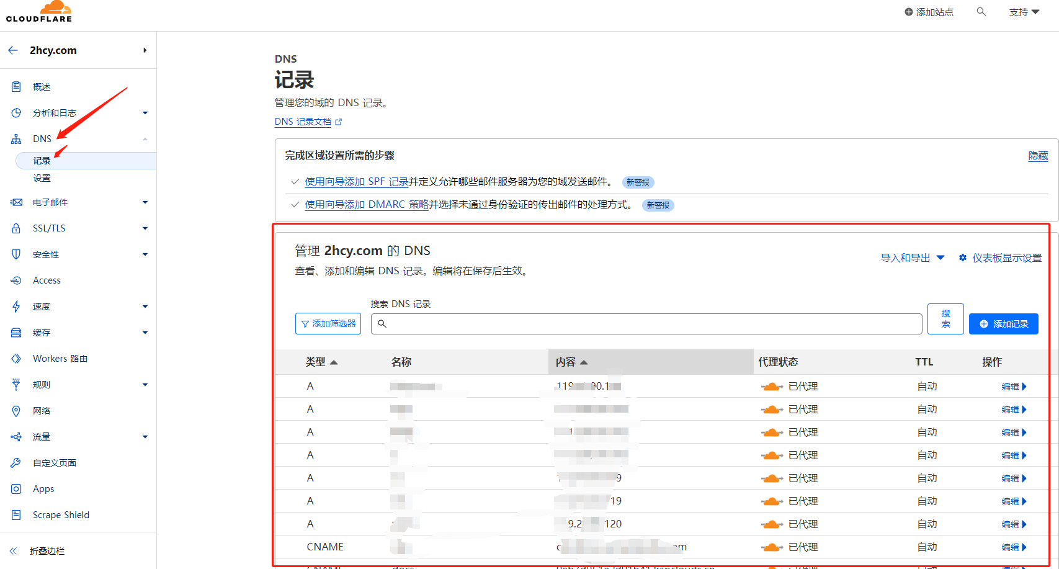The height and width of the screenshot is (569, 1059).
Task: Click the CNAME type cell
Action: 325,547
